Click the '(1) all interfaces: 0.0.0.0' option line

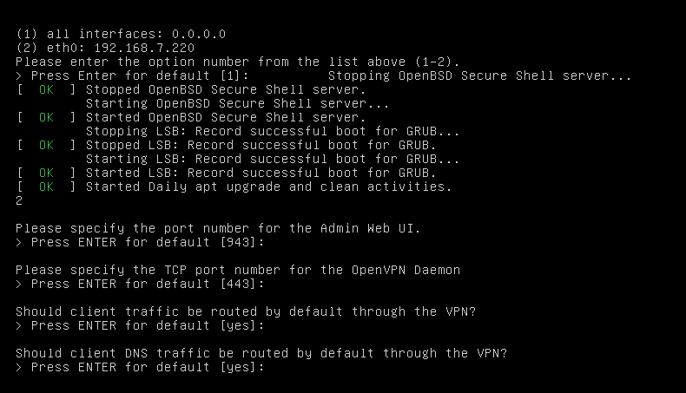[121, 34]
